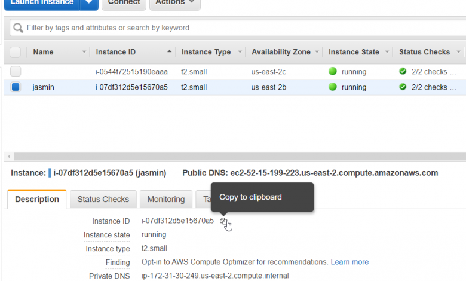Expand the Actions dropdown menu
This screenshot has width=466, height=281.
(x=174, y=2)
